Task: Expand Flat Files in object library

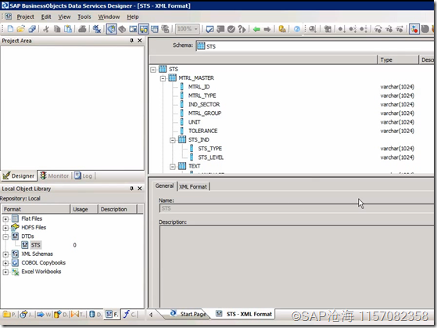Action: (5, 219)
